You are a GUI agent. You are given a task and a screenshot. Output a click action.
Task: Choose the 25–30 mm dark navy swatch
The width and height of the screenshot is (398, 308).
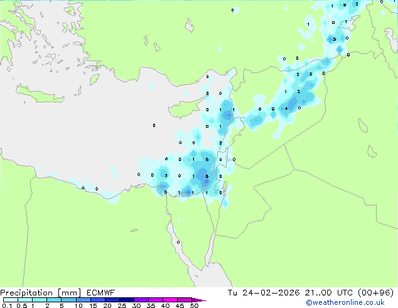pos(127,300)
